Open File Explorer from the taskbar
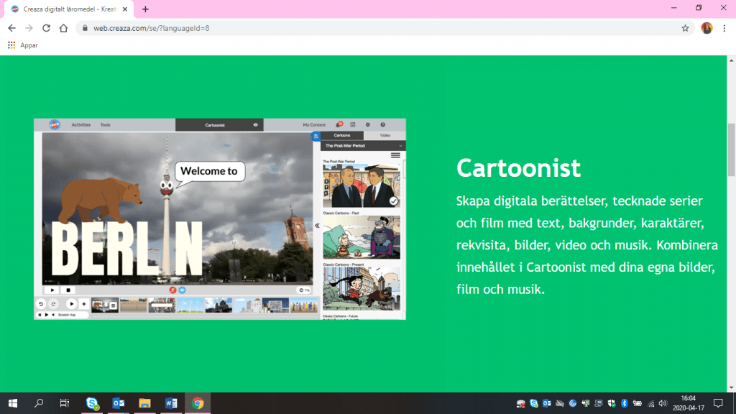 [144, 403]
